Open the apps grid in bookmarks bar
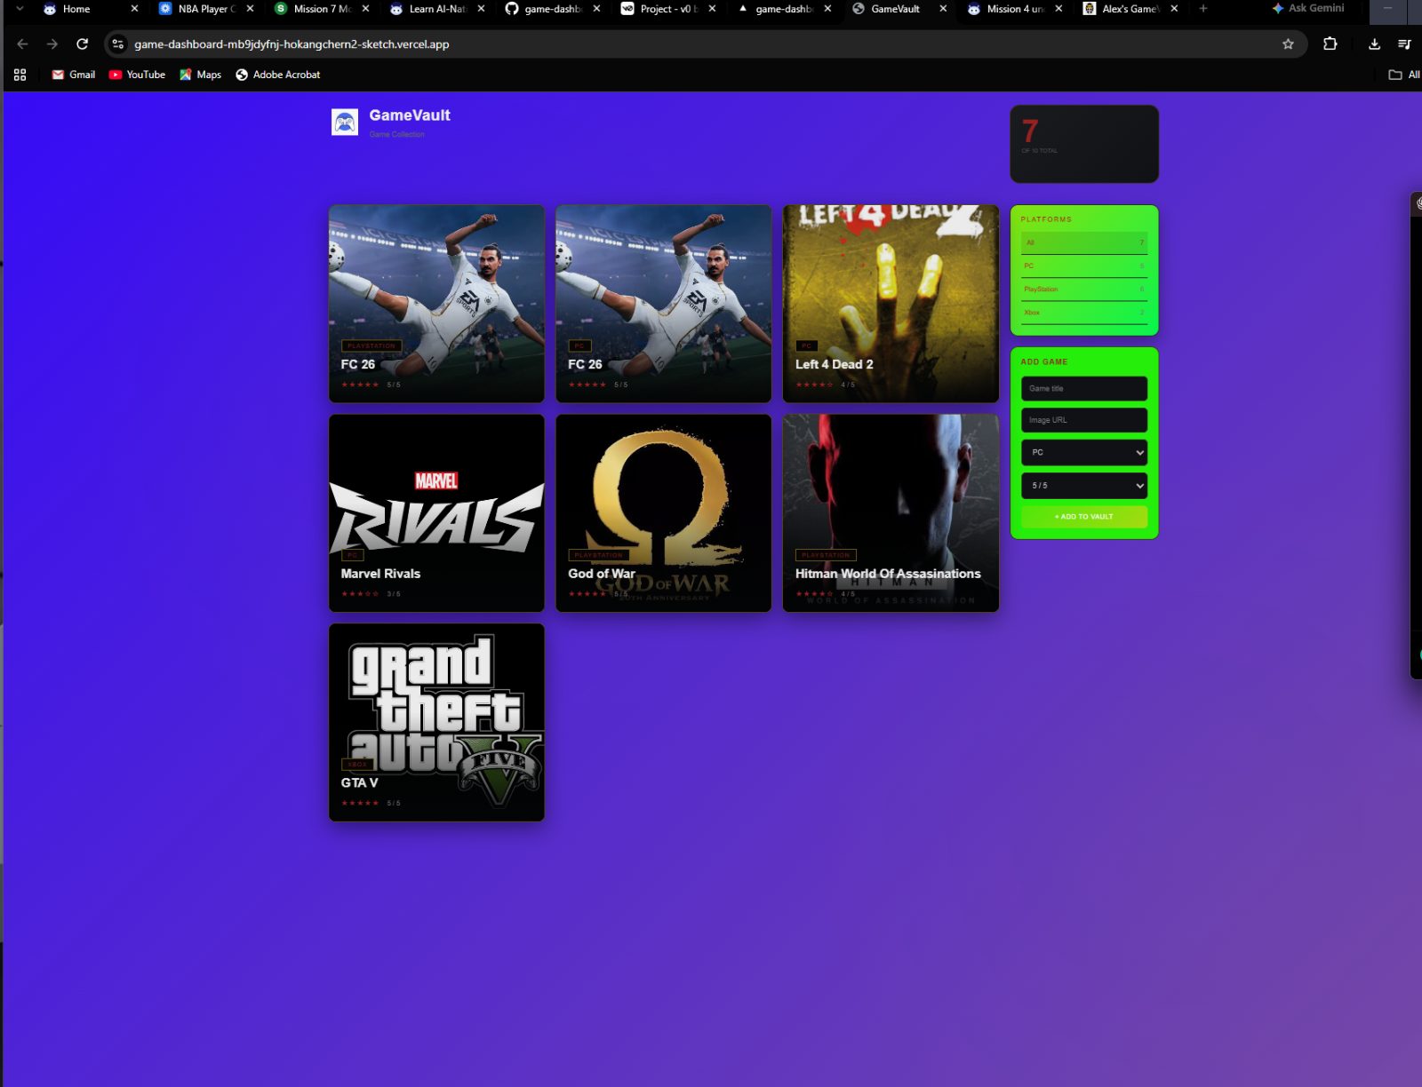Screen dimensions: 1422x1087 point(20,75)
